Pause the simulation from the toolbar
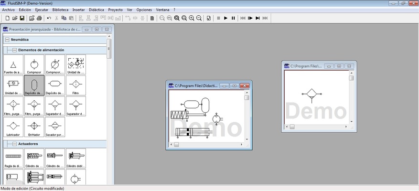Screen dimensions: 419x191 coord(233,18)
